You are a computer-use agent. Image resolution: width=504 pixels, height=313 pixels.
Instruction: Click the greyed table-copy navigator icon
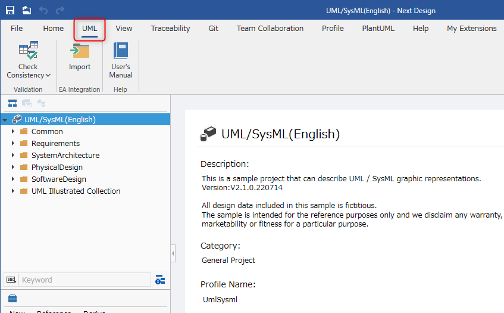[27, 103]
